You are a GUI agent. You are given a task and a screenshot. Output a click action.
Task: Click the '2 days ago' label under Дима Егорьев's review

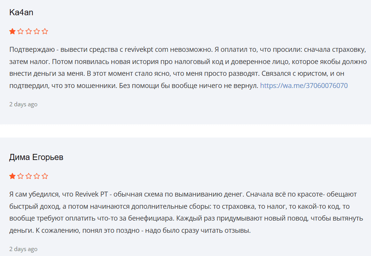pyautogui.click(x=23, y=249)
